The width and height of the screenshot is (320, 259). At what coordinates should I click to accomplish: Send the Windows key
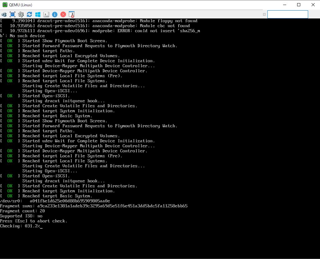38,14
